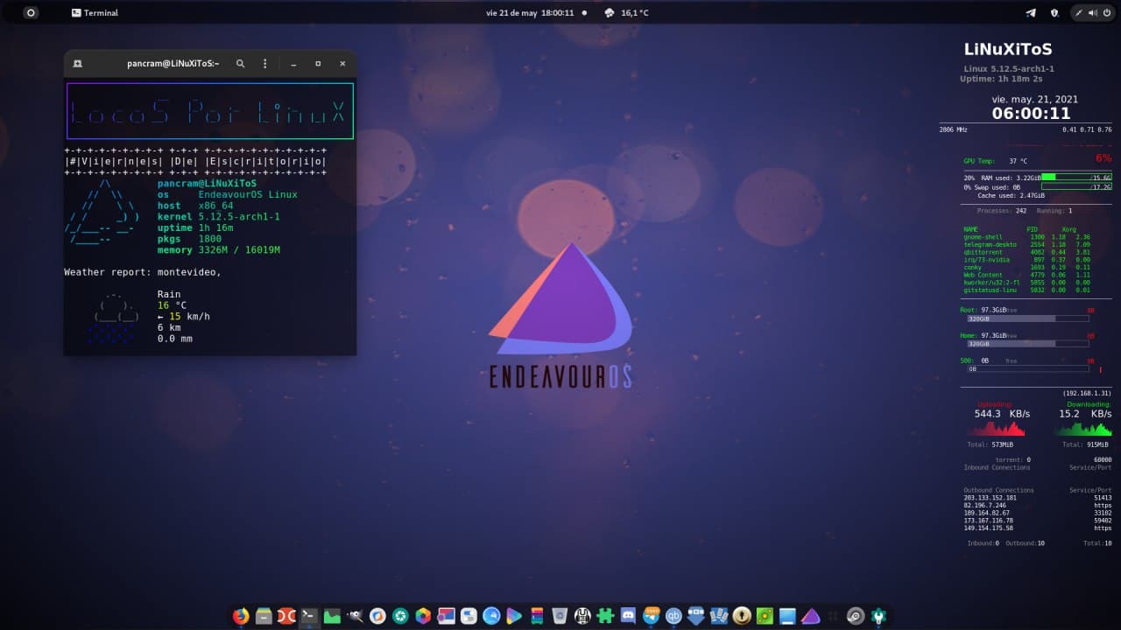Open a new tab in Terminal
The width and height of the screenshot is (1121, 630).
coord(78,64)
